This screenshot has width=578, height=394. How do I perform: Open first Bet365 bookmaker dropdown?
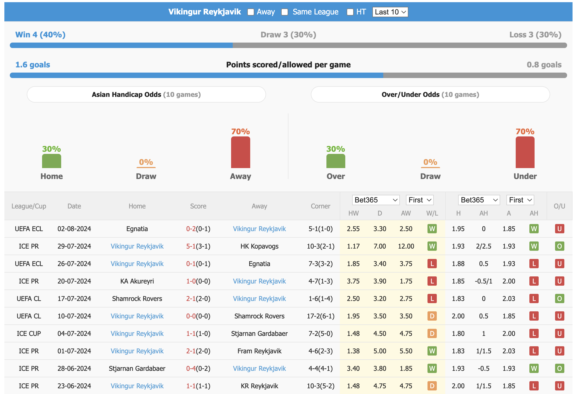tap(376, 200)
